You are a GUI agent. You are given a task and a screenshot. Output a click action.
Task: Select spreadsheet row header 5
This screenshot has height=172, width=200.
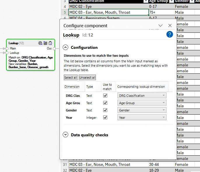point(65,12)
